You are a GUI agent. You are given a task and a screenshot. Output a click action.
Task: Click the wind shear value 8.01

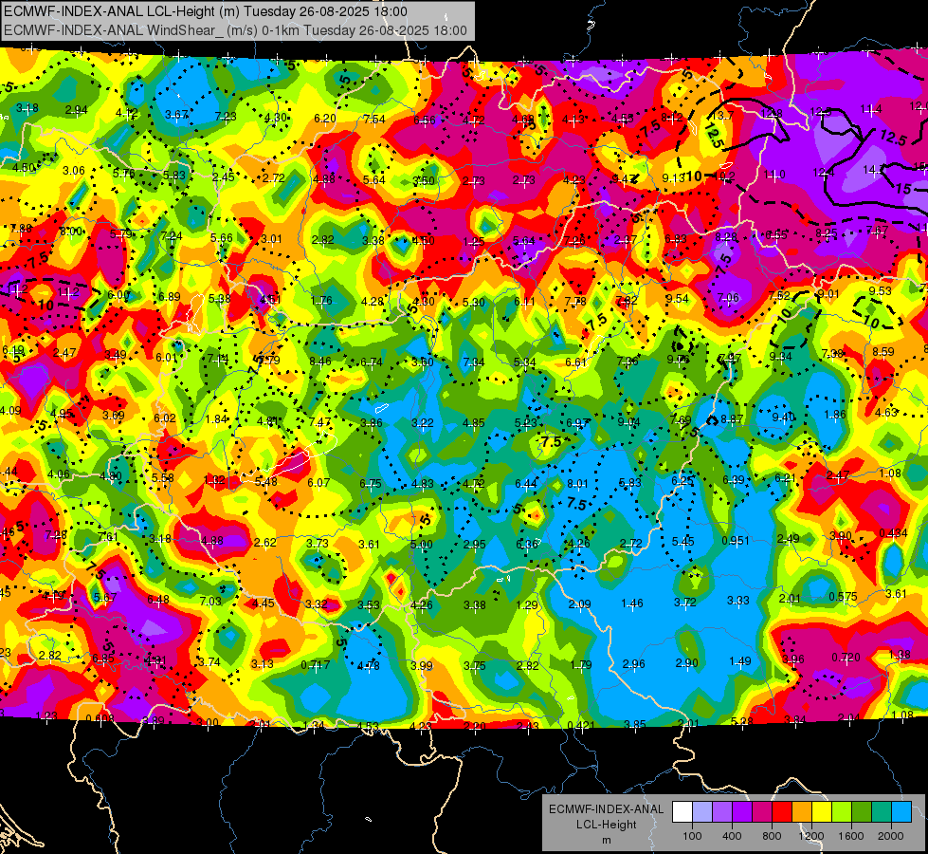click(x=577, y=483)
